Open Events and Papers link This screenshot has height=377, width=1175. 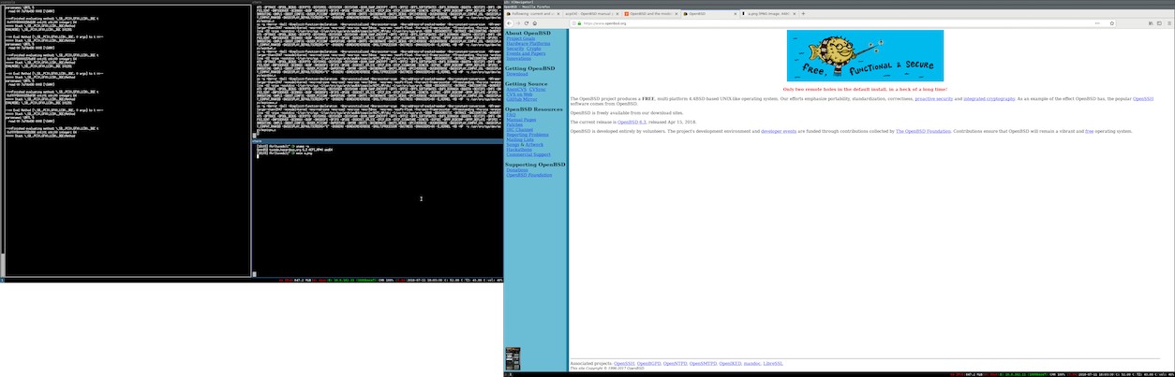[526, 53]
